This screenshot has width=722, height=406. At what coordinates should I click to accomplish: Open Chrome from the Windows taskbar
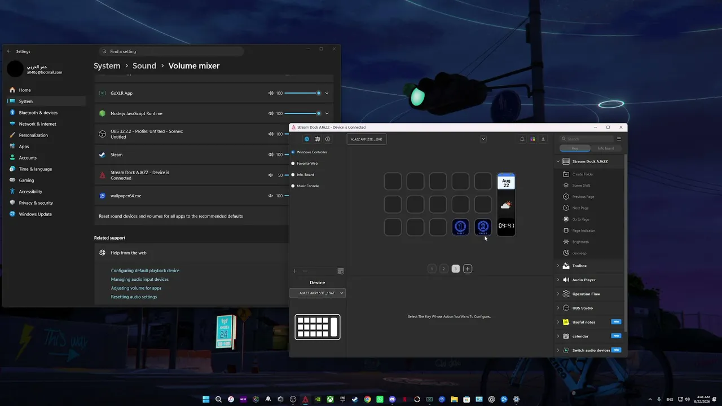click(367, 399)
